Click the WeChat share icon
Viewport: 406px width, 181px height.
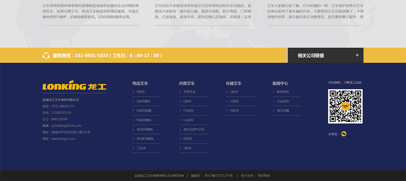point(344,134)
